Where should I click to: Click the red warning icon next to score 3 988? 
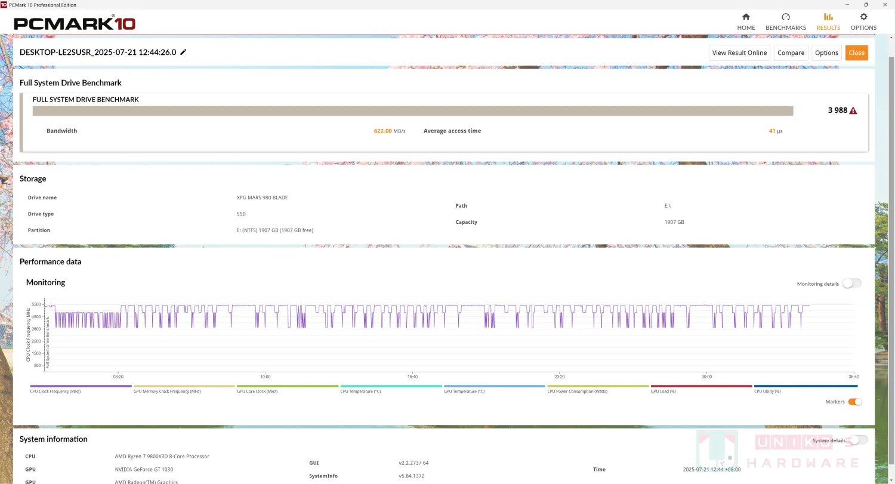pos(853,110)
